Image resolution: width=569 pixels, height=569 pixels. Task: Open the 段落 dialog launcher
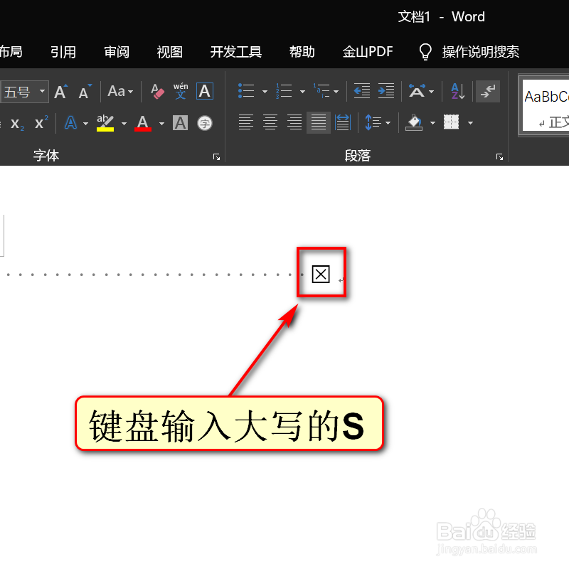[x=499, y=156]
